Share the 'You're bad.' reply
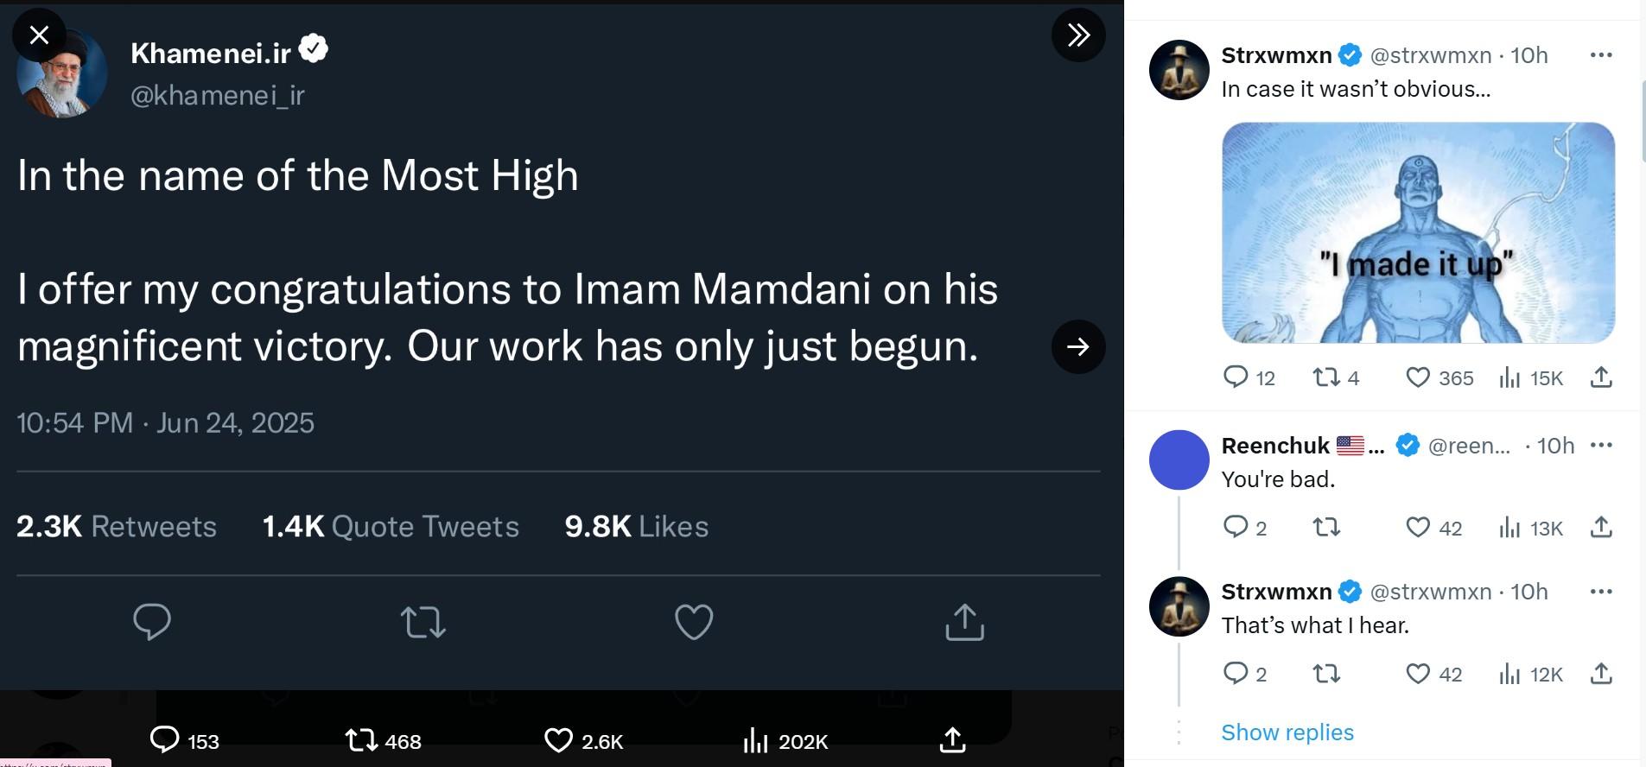Viewport: 1646px width, 767px height. pyautogui.click(x=1601, y=527)
